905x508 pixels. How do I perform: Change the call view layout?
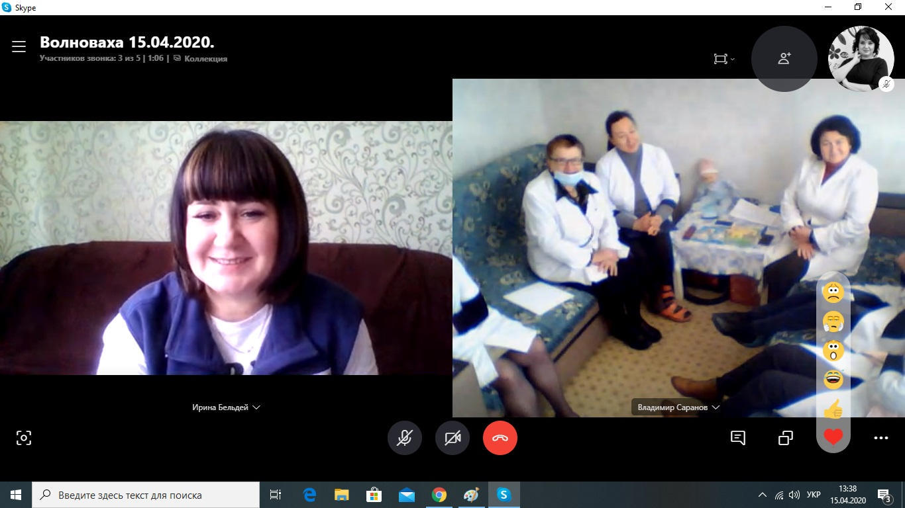pos(723,59)
